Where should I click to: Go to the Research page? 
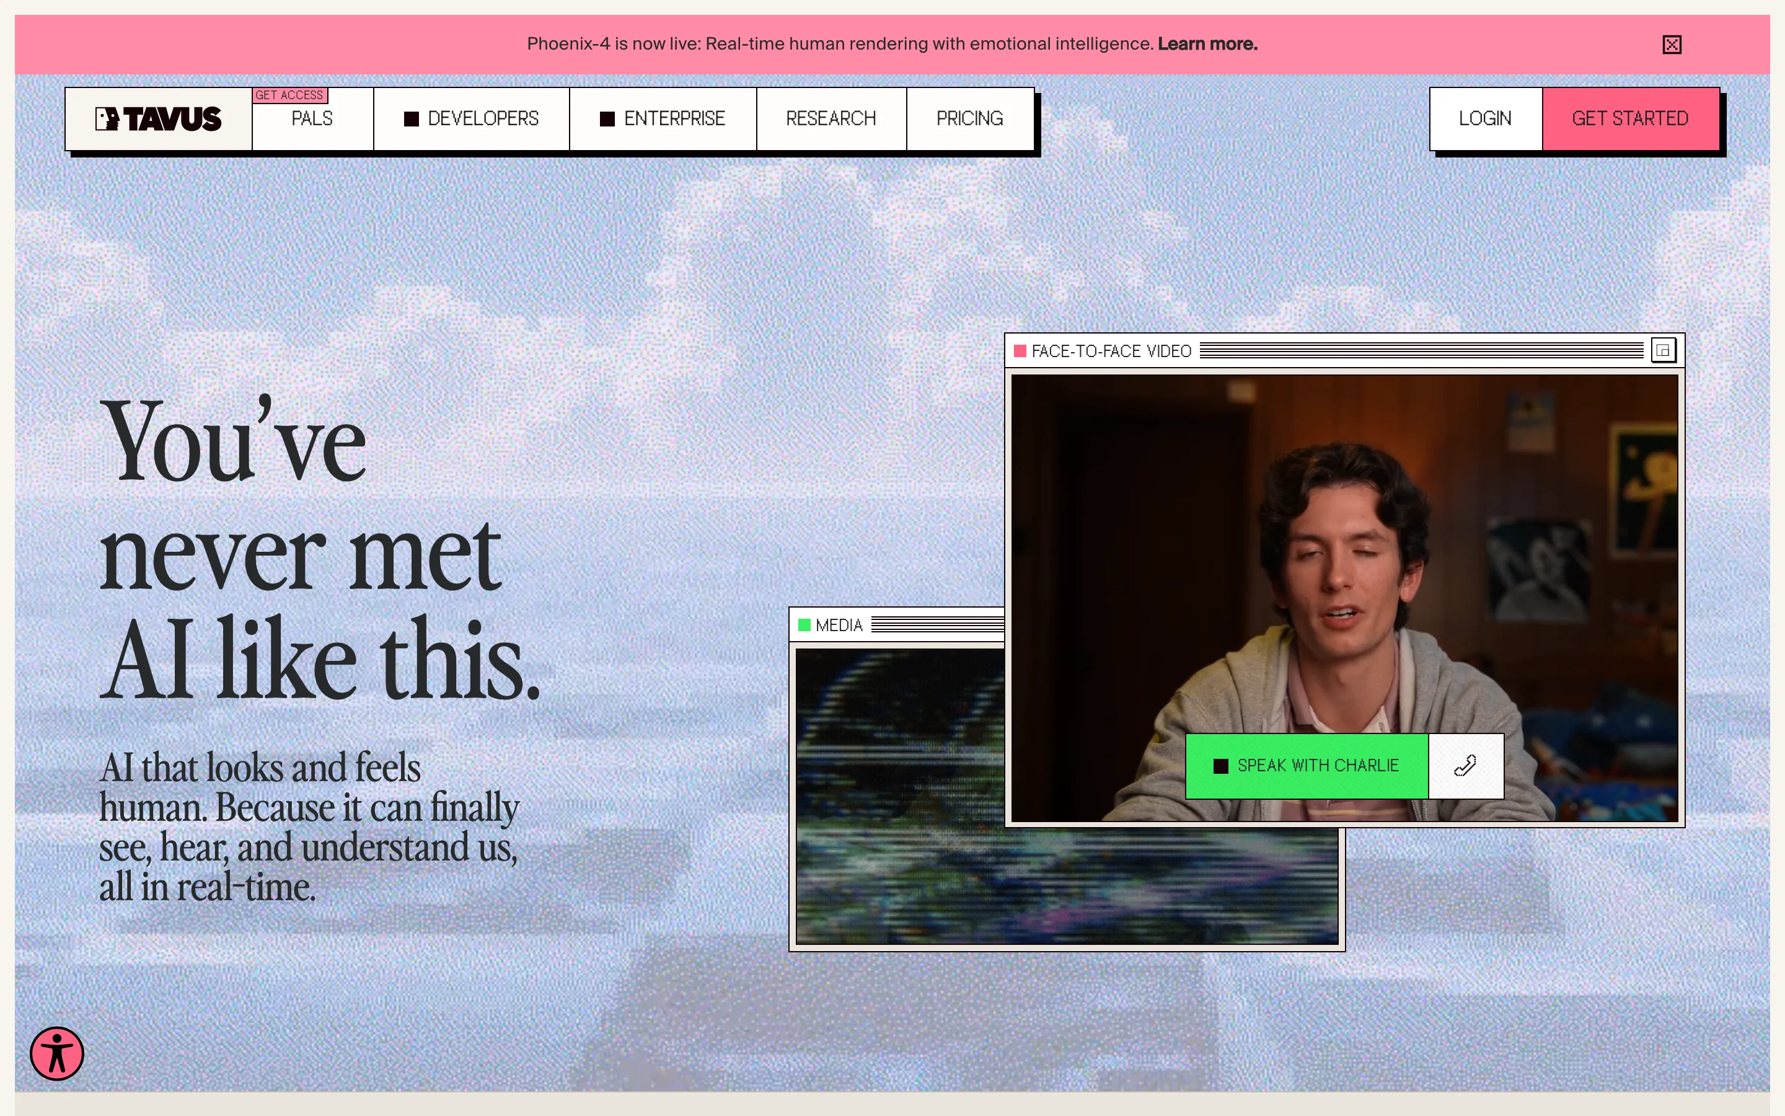tap(831, 119)
